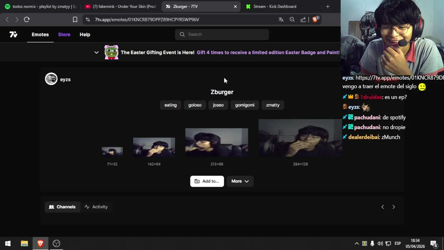Screen dimensions: 444x250
Task: Switch to YouTube fakemink tab
Action: [121, 6]
